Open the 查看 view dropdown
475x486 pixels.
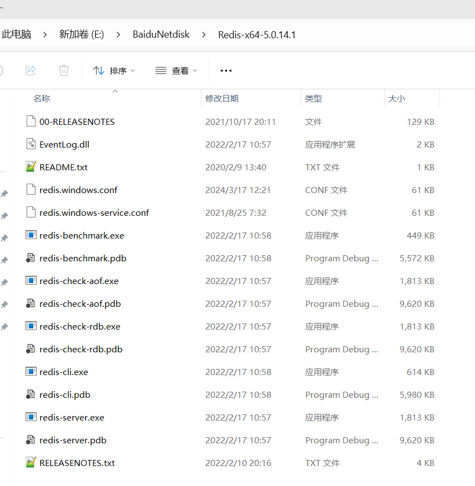pos(176,70)
